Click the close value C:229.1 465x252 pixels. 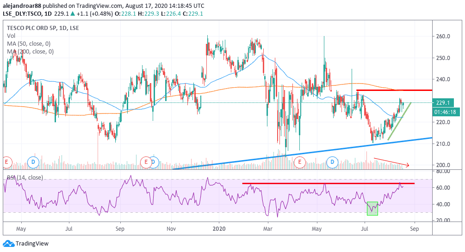click(x=193, y=13)
